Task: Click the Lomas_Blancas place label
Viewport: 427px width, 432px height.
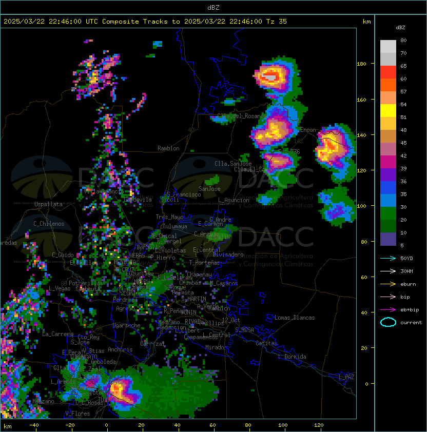Action: 295,318
